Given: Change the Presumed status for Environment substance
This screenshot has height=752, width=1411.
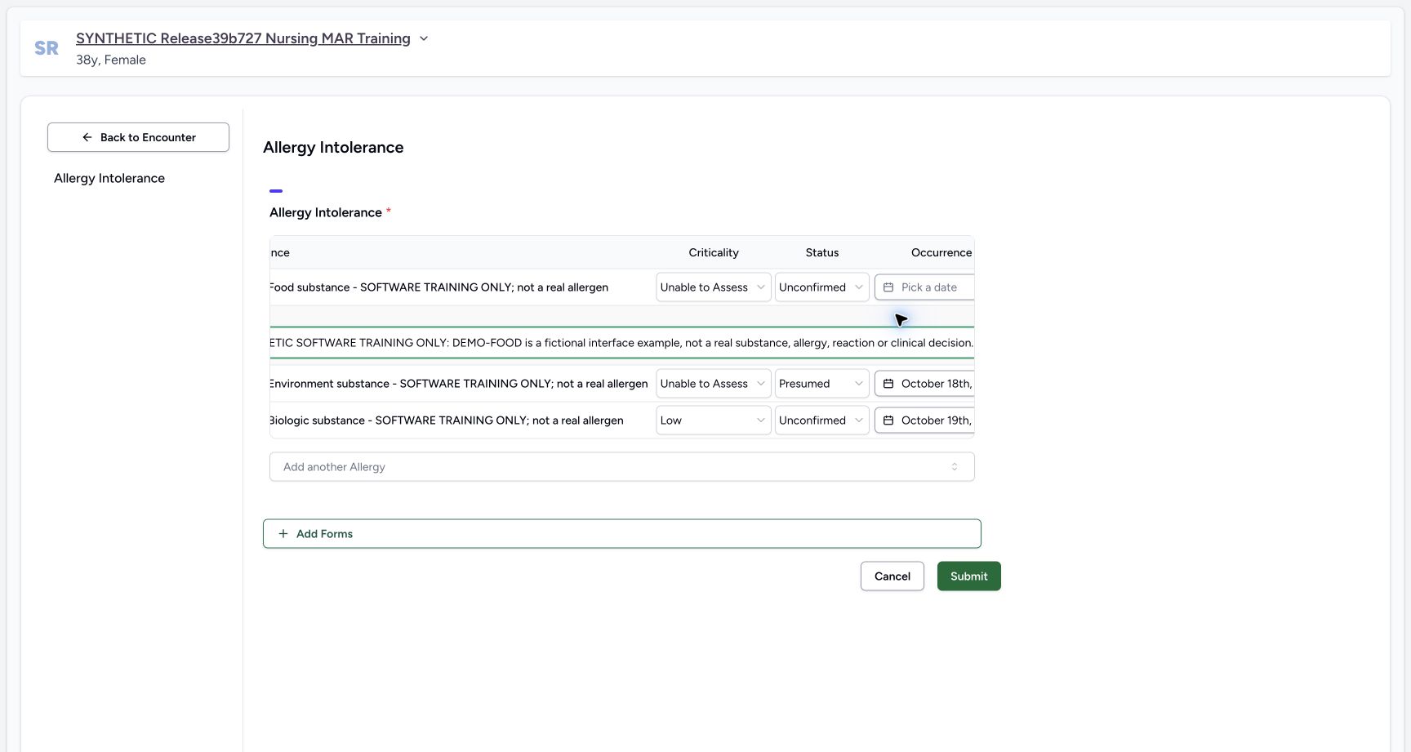Looking at the screenshot, I should pyautogui.click(x=821, y=384).
